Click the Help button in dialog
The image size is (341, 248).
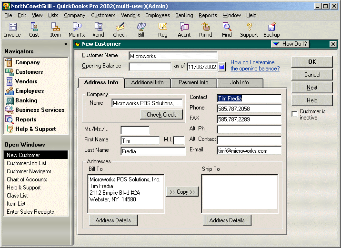coord(312,100)
